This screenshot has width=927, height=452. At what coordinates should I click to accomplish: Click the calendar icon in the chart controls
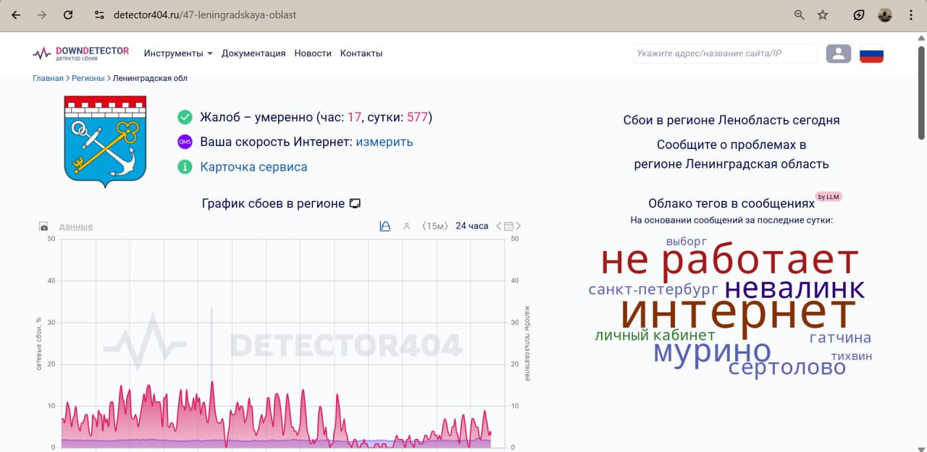click(508, 226)
